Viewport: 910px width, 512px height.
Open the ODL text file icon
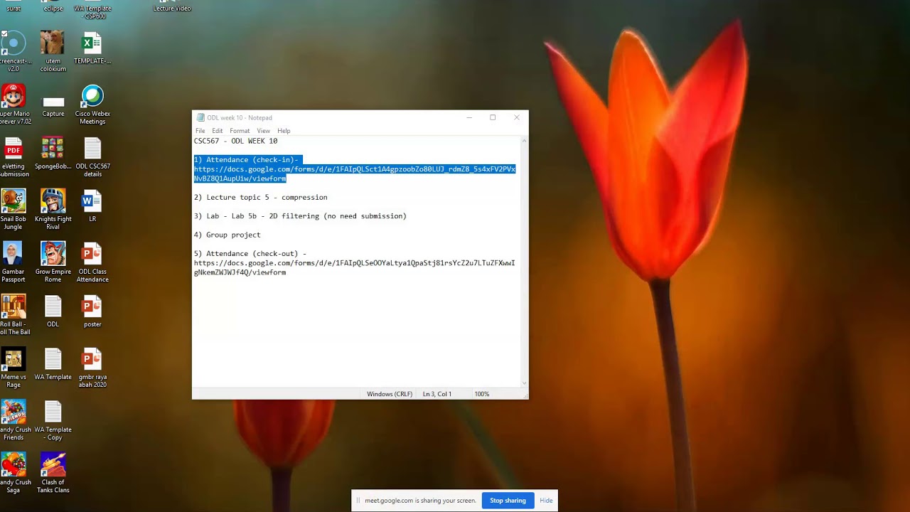[x=53, y=311]
